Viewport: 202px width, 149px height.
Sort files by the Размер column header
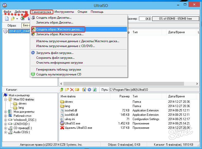click(x=124, y=96)
